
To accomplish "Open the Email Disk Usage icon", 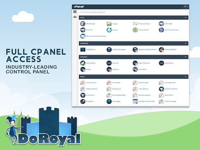I will pos(161,101).
